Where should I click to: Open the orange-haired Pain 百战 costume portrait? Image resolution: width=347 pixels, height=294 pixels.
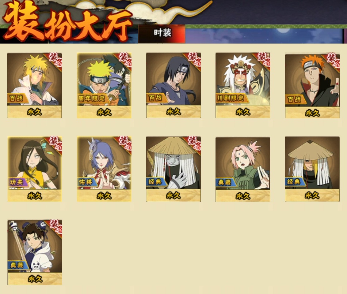(312, 85)
